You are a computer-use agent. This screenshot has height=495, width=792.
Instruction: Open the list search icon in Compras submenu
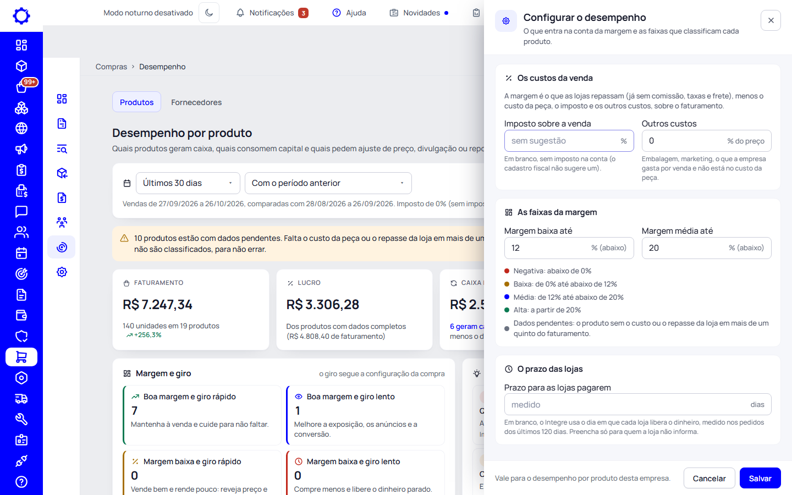[62, 148]
